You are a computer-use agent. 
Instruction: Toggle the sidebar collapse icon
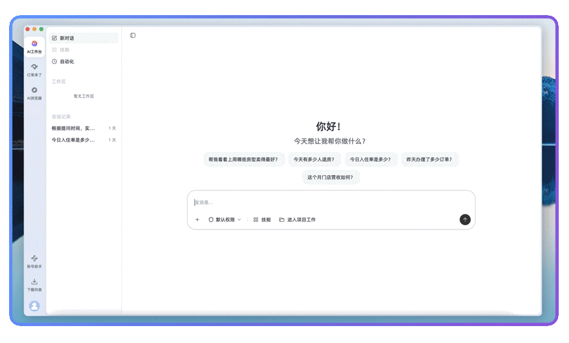click(133, 35)
